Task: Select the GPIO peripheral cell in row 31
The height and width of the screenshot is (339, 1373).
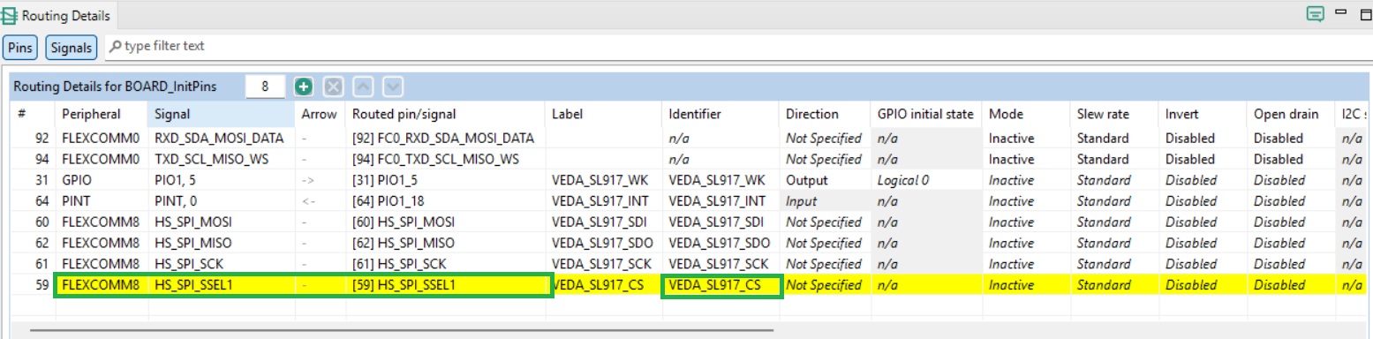Action: coord(101,180)
